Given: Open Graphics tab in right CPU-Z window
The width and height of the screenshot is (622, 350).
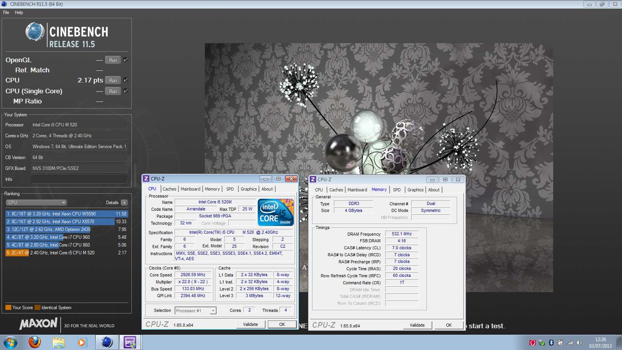Looking at the screenshot, I should (416, 190).
